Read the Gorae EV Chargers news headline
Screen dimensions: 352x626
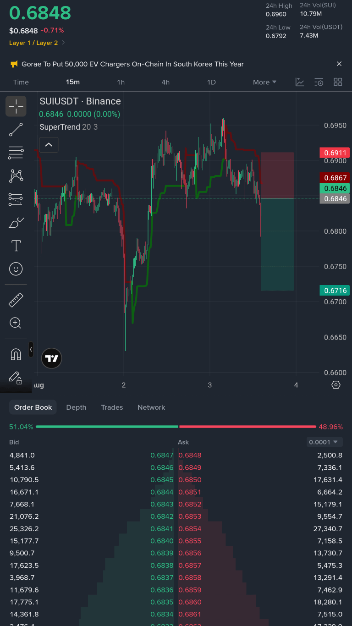[x=132, y=64]
